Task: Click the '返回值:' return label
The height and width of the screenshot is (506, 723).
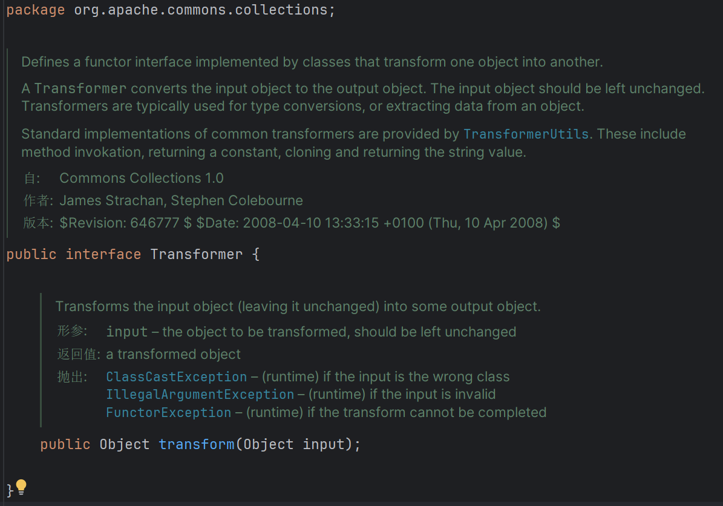Action: (x=79, y=354)
